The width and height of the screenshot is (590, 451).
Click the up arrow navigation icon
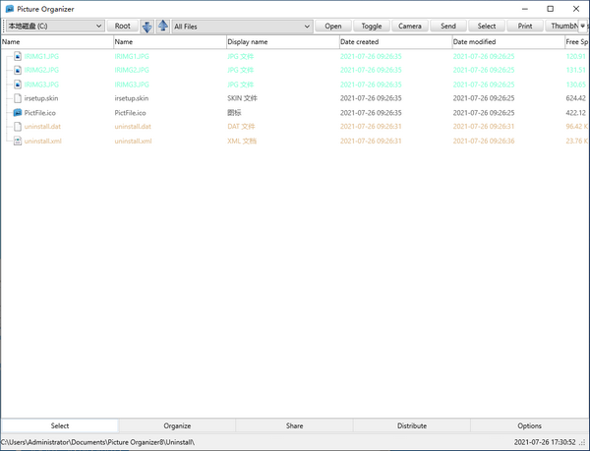(162, 27)
